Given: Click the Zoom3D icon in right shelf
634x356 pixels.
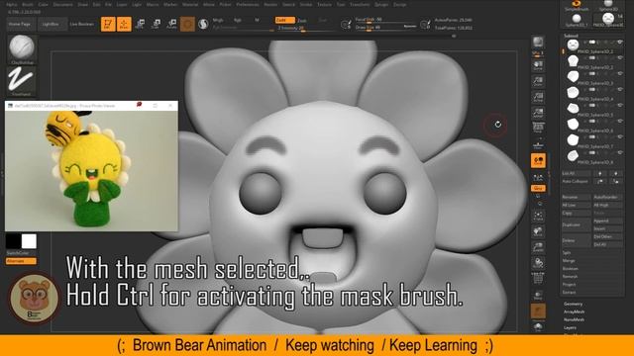Looking at the screenshot, I should (538, 246).
